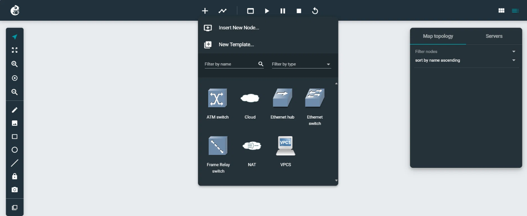Image resolution: width=527 pixels, height=216 pixels.
Task: Open the add node plus icon
Action: [205, 11]
